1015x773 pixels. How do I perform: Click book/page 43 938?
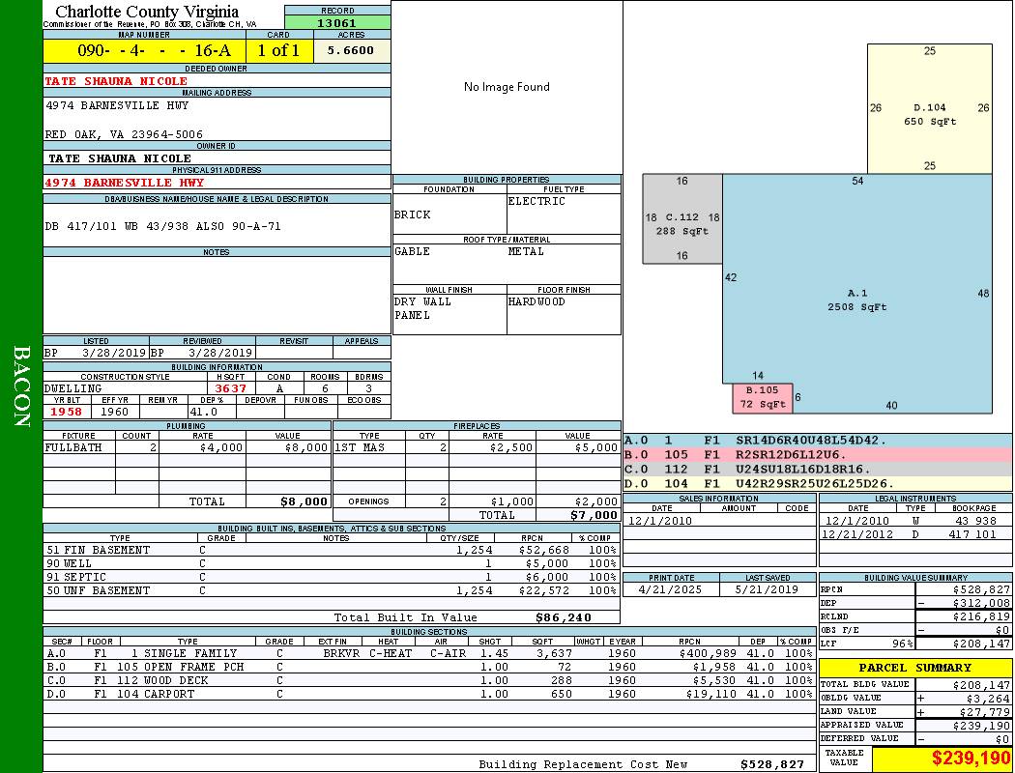click(x=975, y=521)
